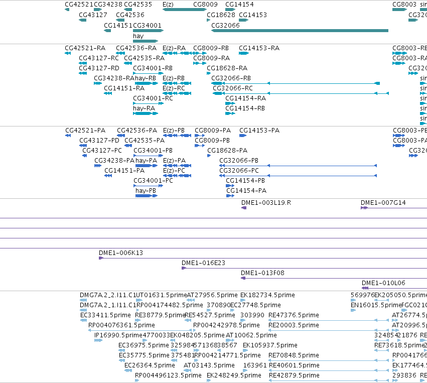Screen dimensions: 427x383
Task: Select the CG8003 gene label
Action: (x=404, y=5)
